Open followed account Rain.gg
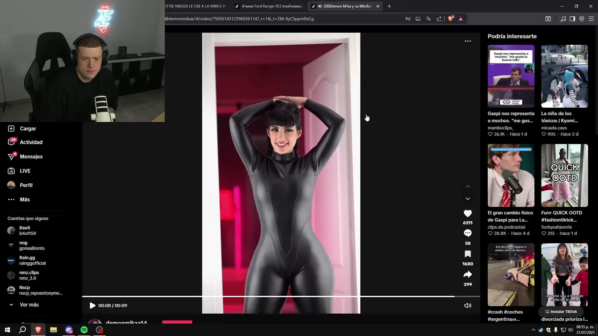This screenshot has height=336, width=598. tap(26, 260)
